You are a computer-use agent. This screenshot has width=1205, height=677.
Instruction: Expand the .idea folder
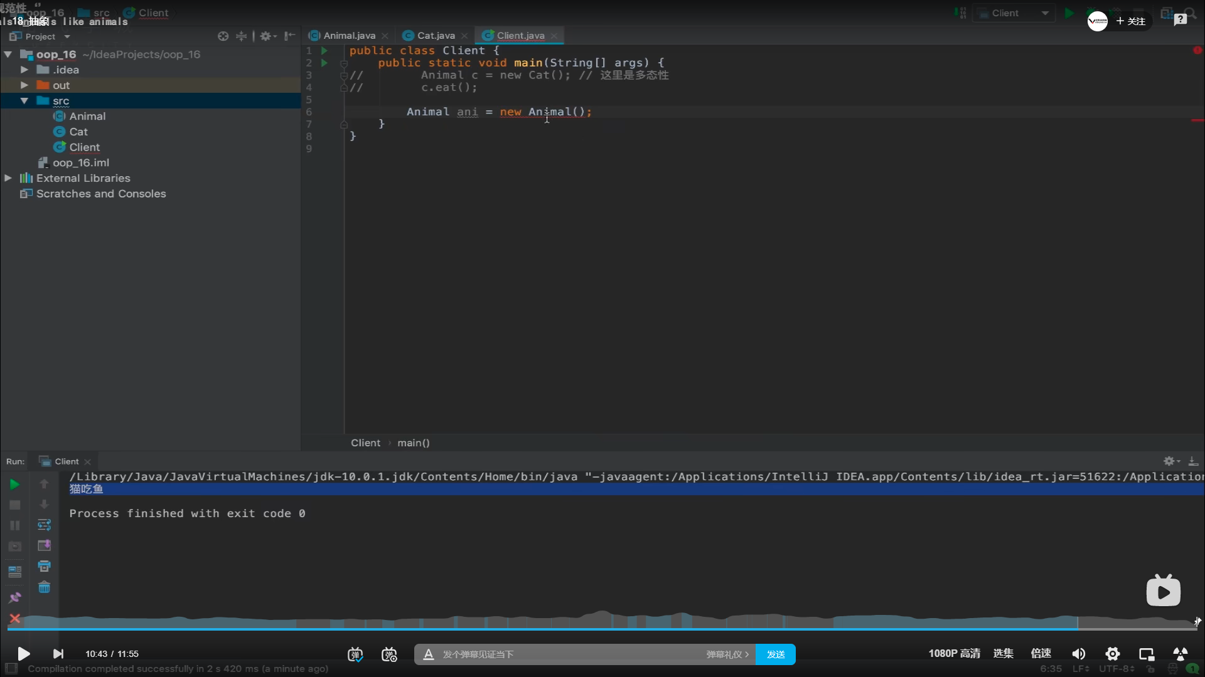(24, 70)
